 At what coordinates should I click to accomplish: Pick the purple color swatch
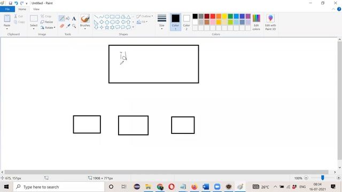pyautogui.click(x=248, y=16)
